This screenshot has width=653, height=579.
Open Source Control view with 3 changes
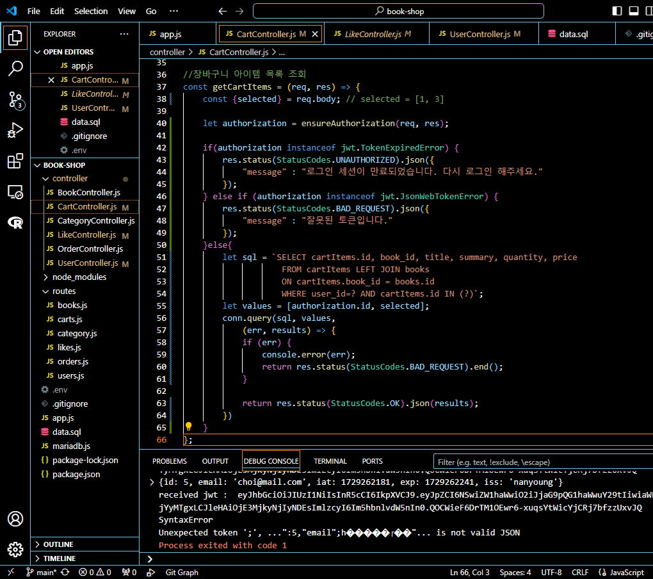(16, 101)
